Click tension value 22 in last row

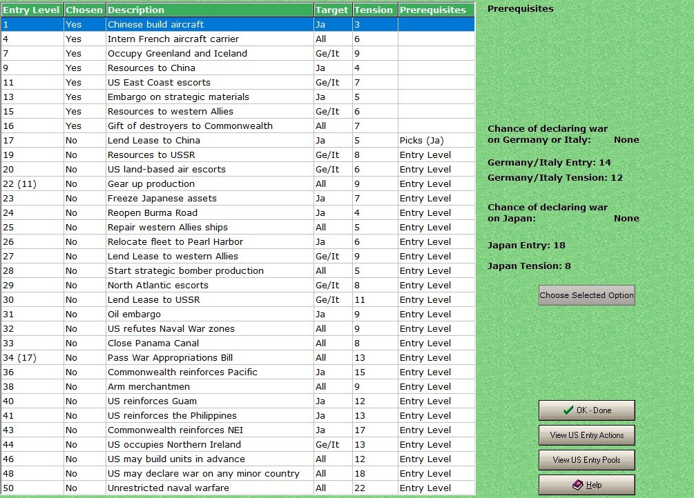375,488
